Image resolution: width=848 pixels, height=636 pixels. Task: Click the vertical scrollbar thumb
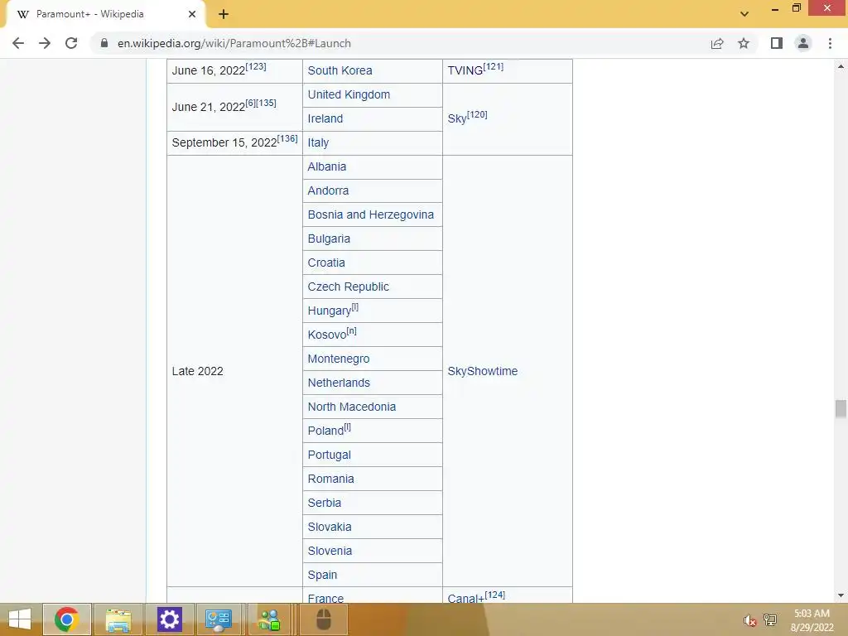click(841, 409)
